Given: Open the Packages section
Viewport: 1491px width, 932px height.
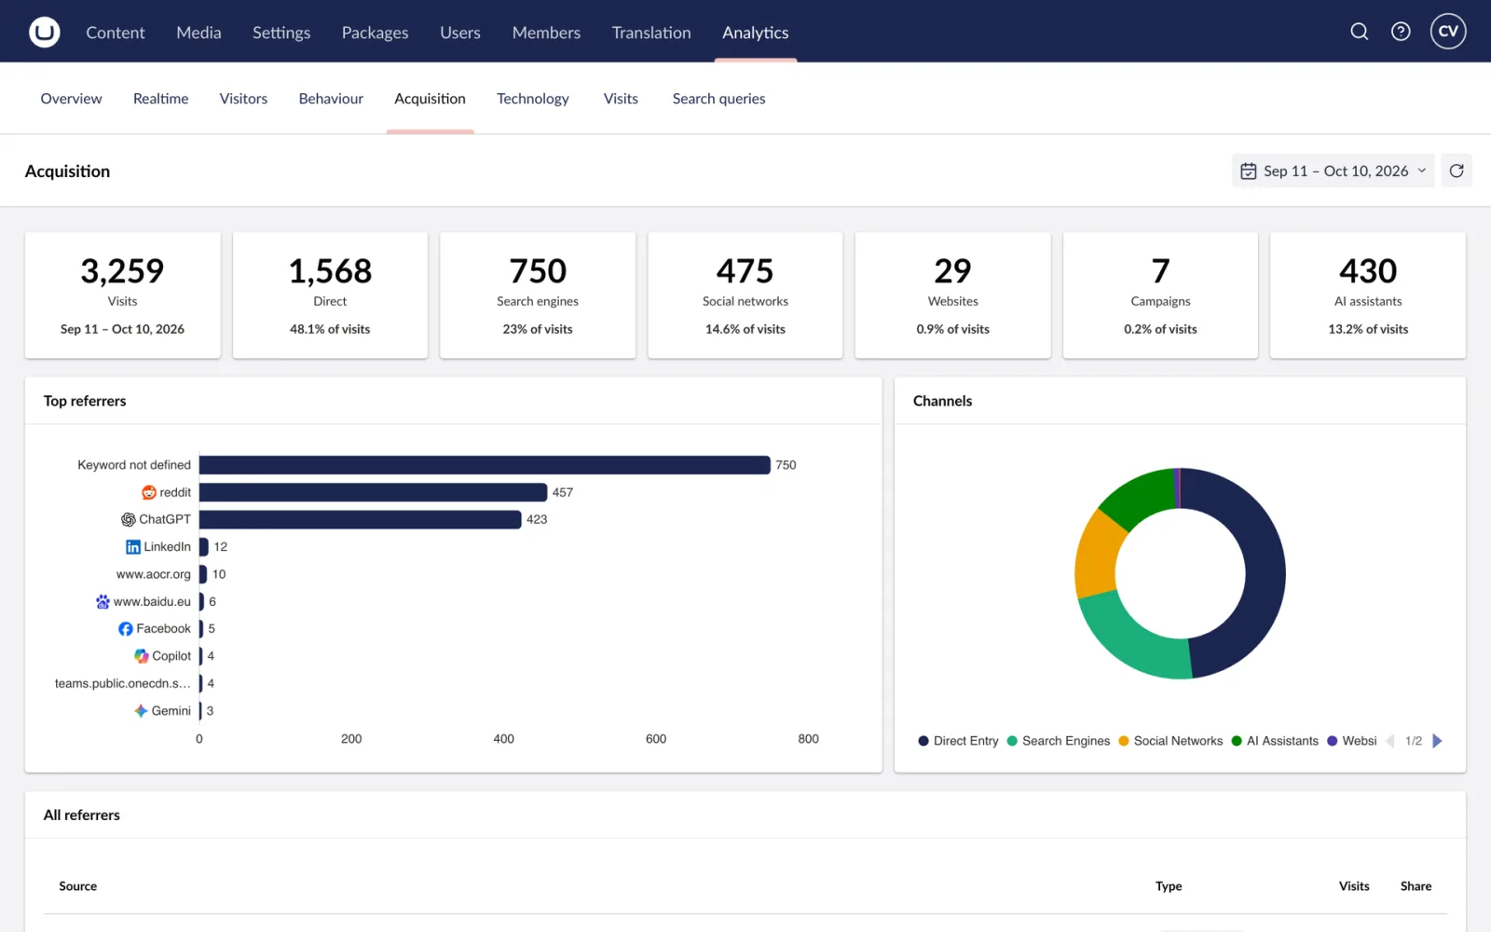Looking at the screenshot, I should coord(375,33).
